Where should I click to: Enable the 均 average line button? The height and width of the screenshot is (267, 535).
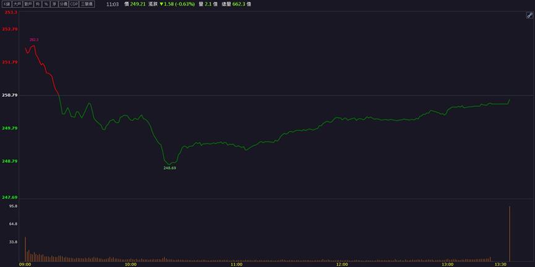[38, 4]
